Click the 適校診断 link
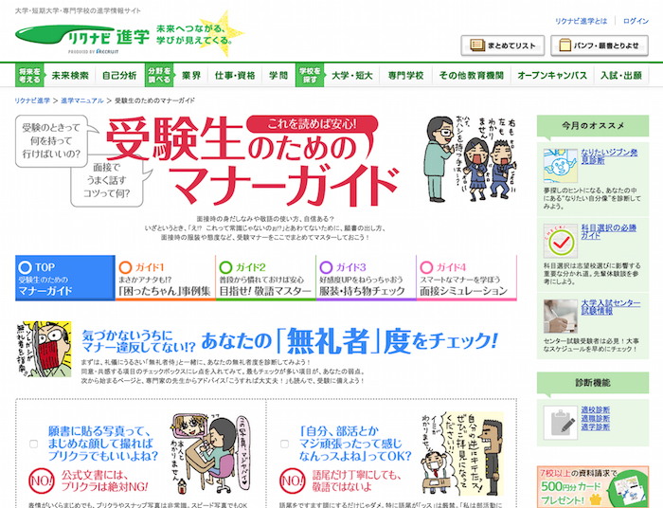The height and width of the screenshot is (508, 663). coord(596,409)
